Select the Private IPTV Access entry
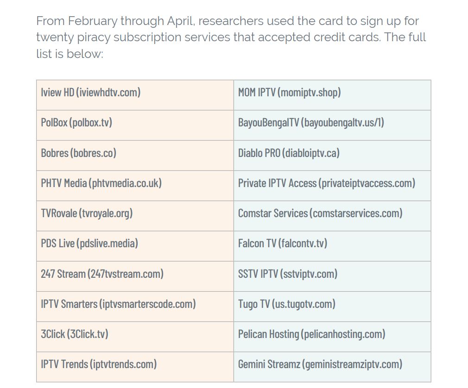 332,186
